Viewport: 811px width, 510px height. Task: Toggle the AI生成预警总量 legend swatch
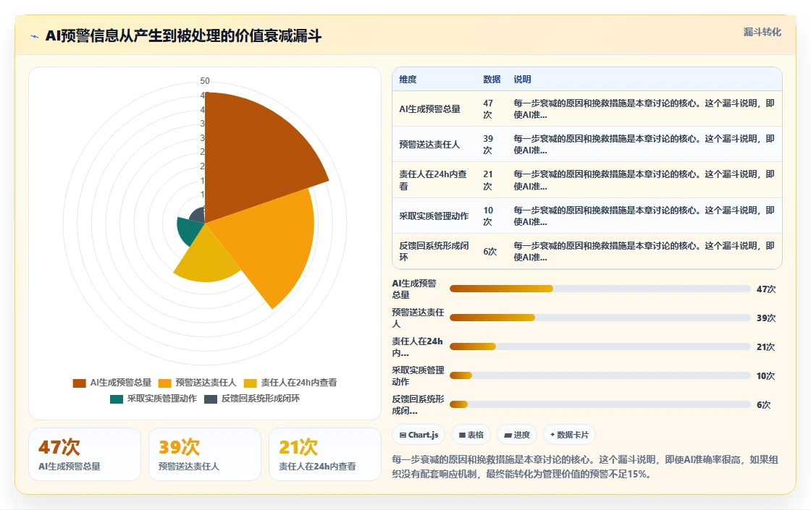tap(79, 383)
